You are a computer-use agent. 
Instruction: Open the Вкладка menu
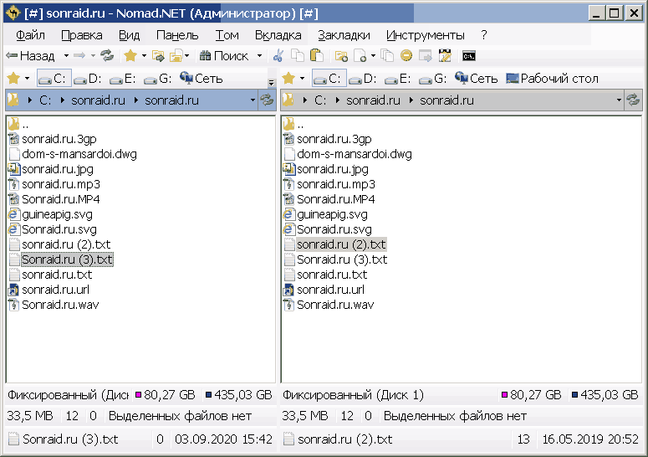click(x=278, y=35)
